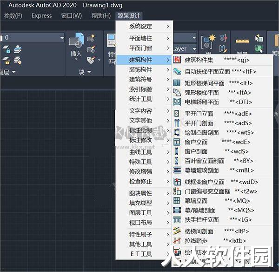Select 曲线工具 menu entry
This screenshot has width=279, height=272.
[x=144, y=152]
